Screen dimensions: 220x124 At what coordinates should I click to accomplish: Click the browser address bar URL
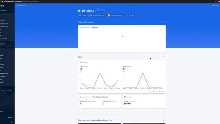click(21, 1)
